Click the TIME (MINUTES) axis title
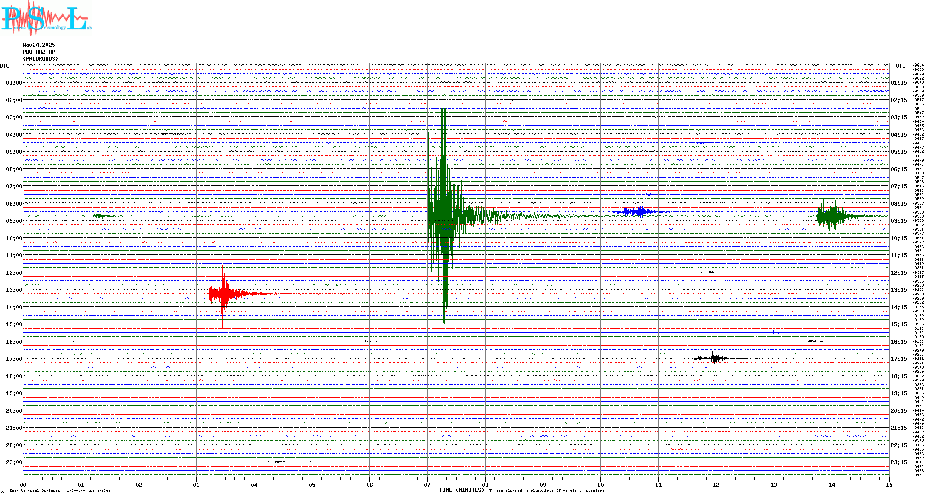This screenshot has width=926, height=497. click(x=461, y=490)
